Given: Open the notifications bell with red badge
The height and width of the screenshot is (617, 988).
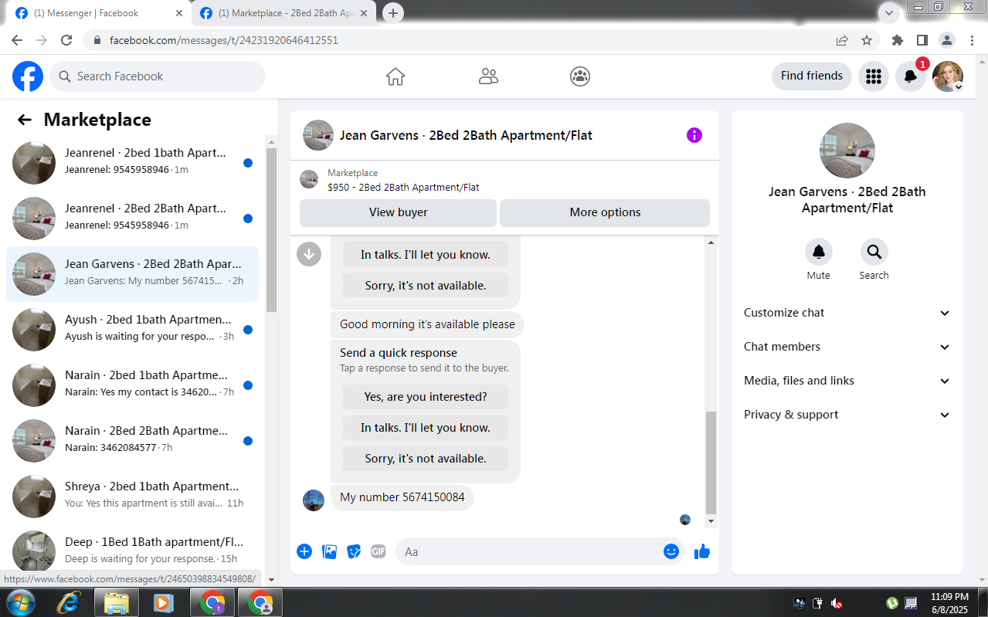Looking at the screenshot, I should [x=911, y=76].
